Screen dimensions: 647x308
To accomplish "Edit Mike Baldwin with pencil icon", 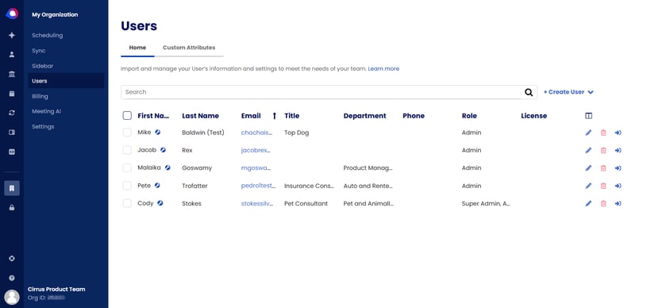I will pos(588,133).
